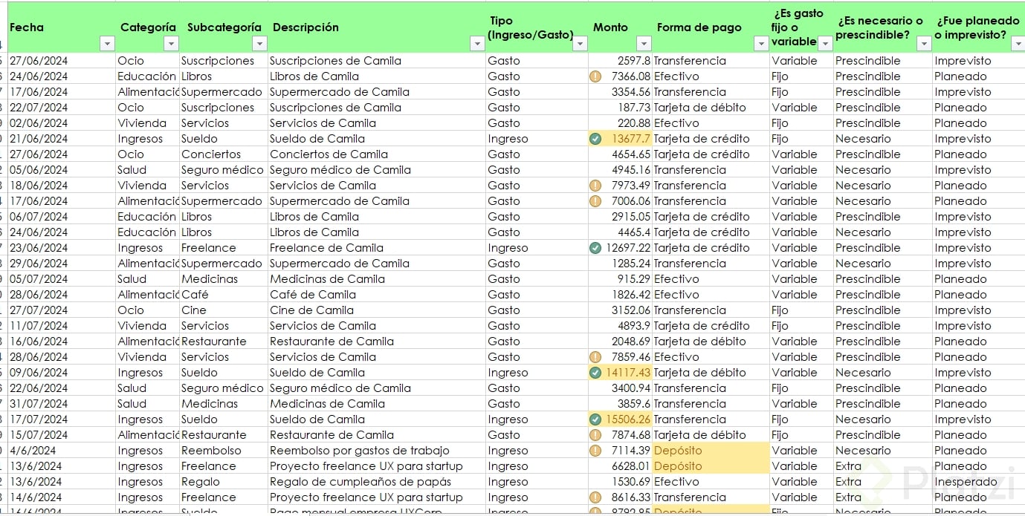Screen dimensions: 1025x516
Task: Click the warning icon beside 7973.49
Action: click(595, 186)
